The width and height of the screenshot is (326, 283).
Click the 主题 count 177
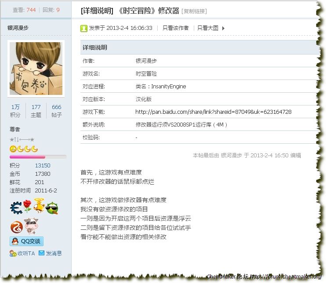coord(36,107)
